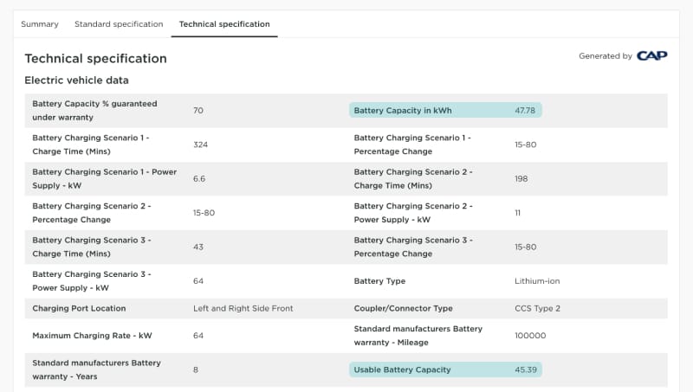Viewport: 693px width, 392px height.
Task: Click the Generated by text
Action: 606,56
